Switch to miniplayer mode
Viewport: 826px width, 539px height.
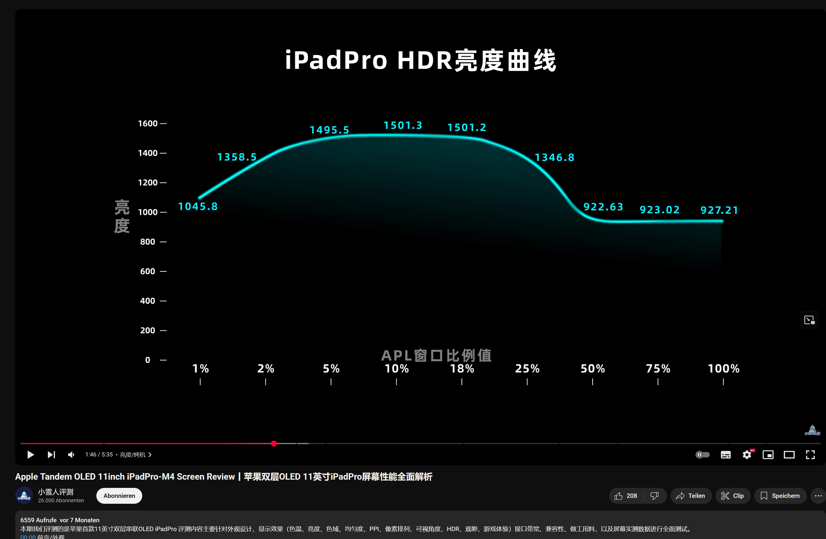tap(768, 454)
